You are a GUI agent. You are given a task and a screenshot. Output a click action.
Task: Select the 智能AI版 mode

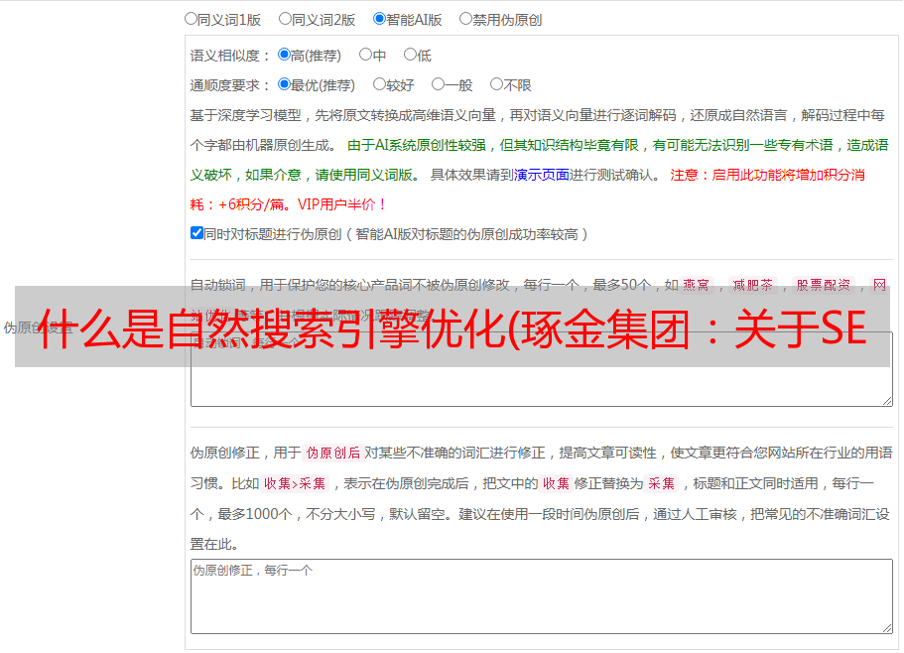[379, 18]
